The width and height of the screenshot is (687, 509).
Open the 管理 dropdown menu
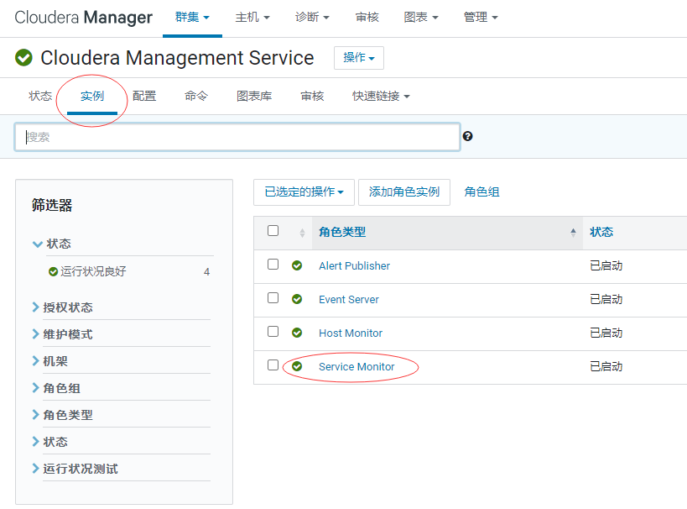pyautogui.click(x=481, y=18)
